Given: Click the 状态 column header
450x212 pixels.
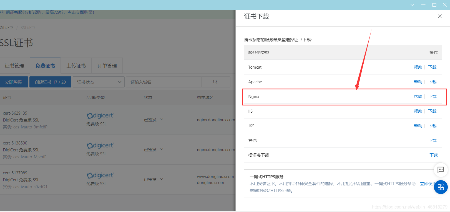Looking at the screenshot, I should pyautogui.click(x=148, y=98).
